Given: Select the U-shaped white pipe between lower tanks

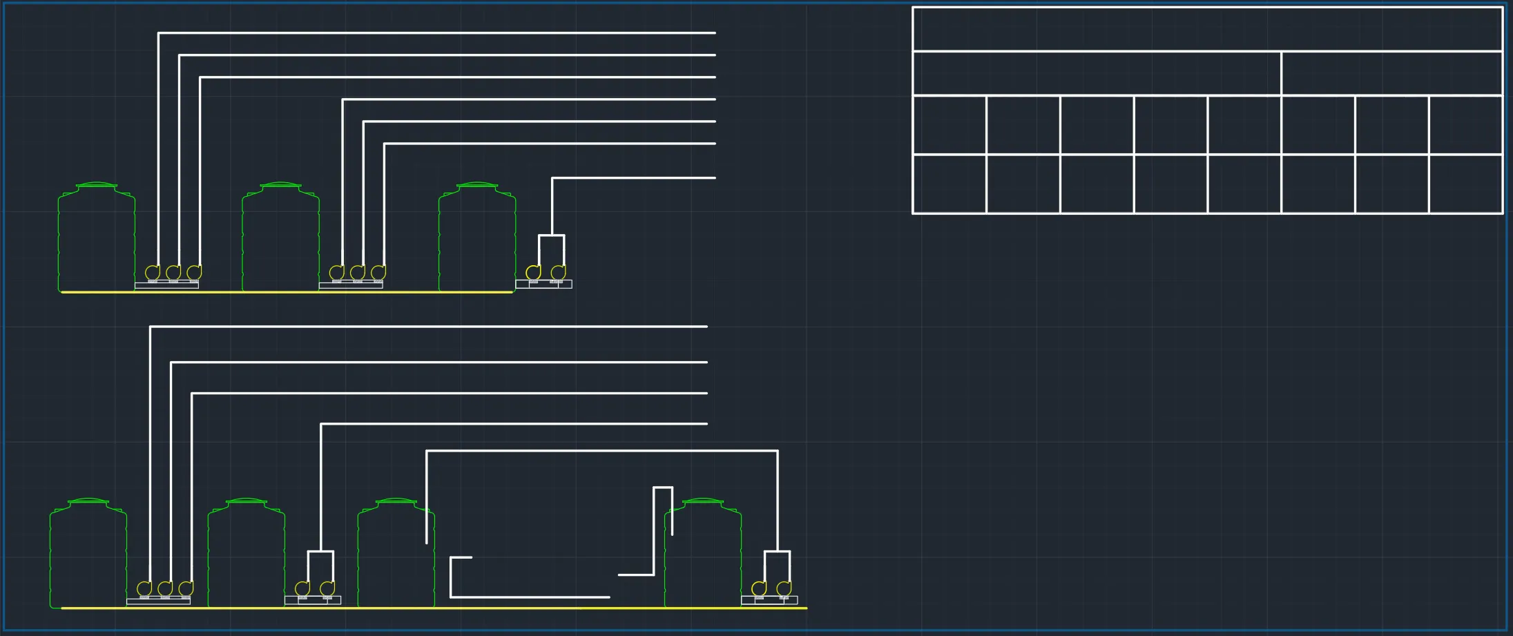Looking at the screenshot, I should pos(530,597).
